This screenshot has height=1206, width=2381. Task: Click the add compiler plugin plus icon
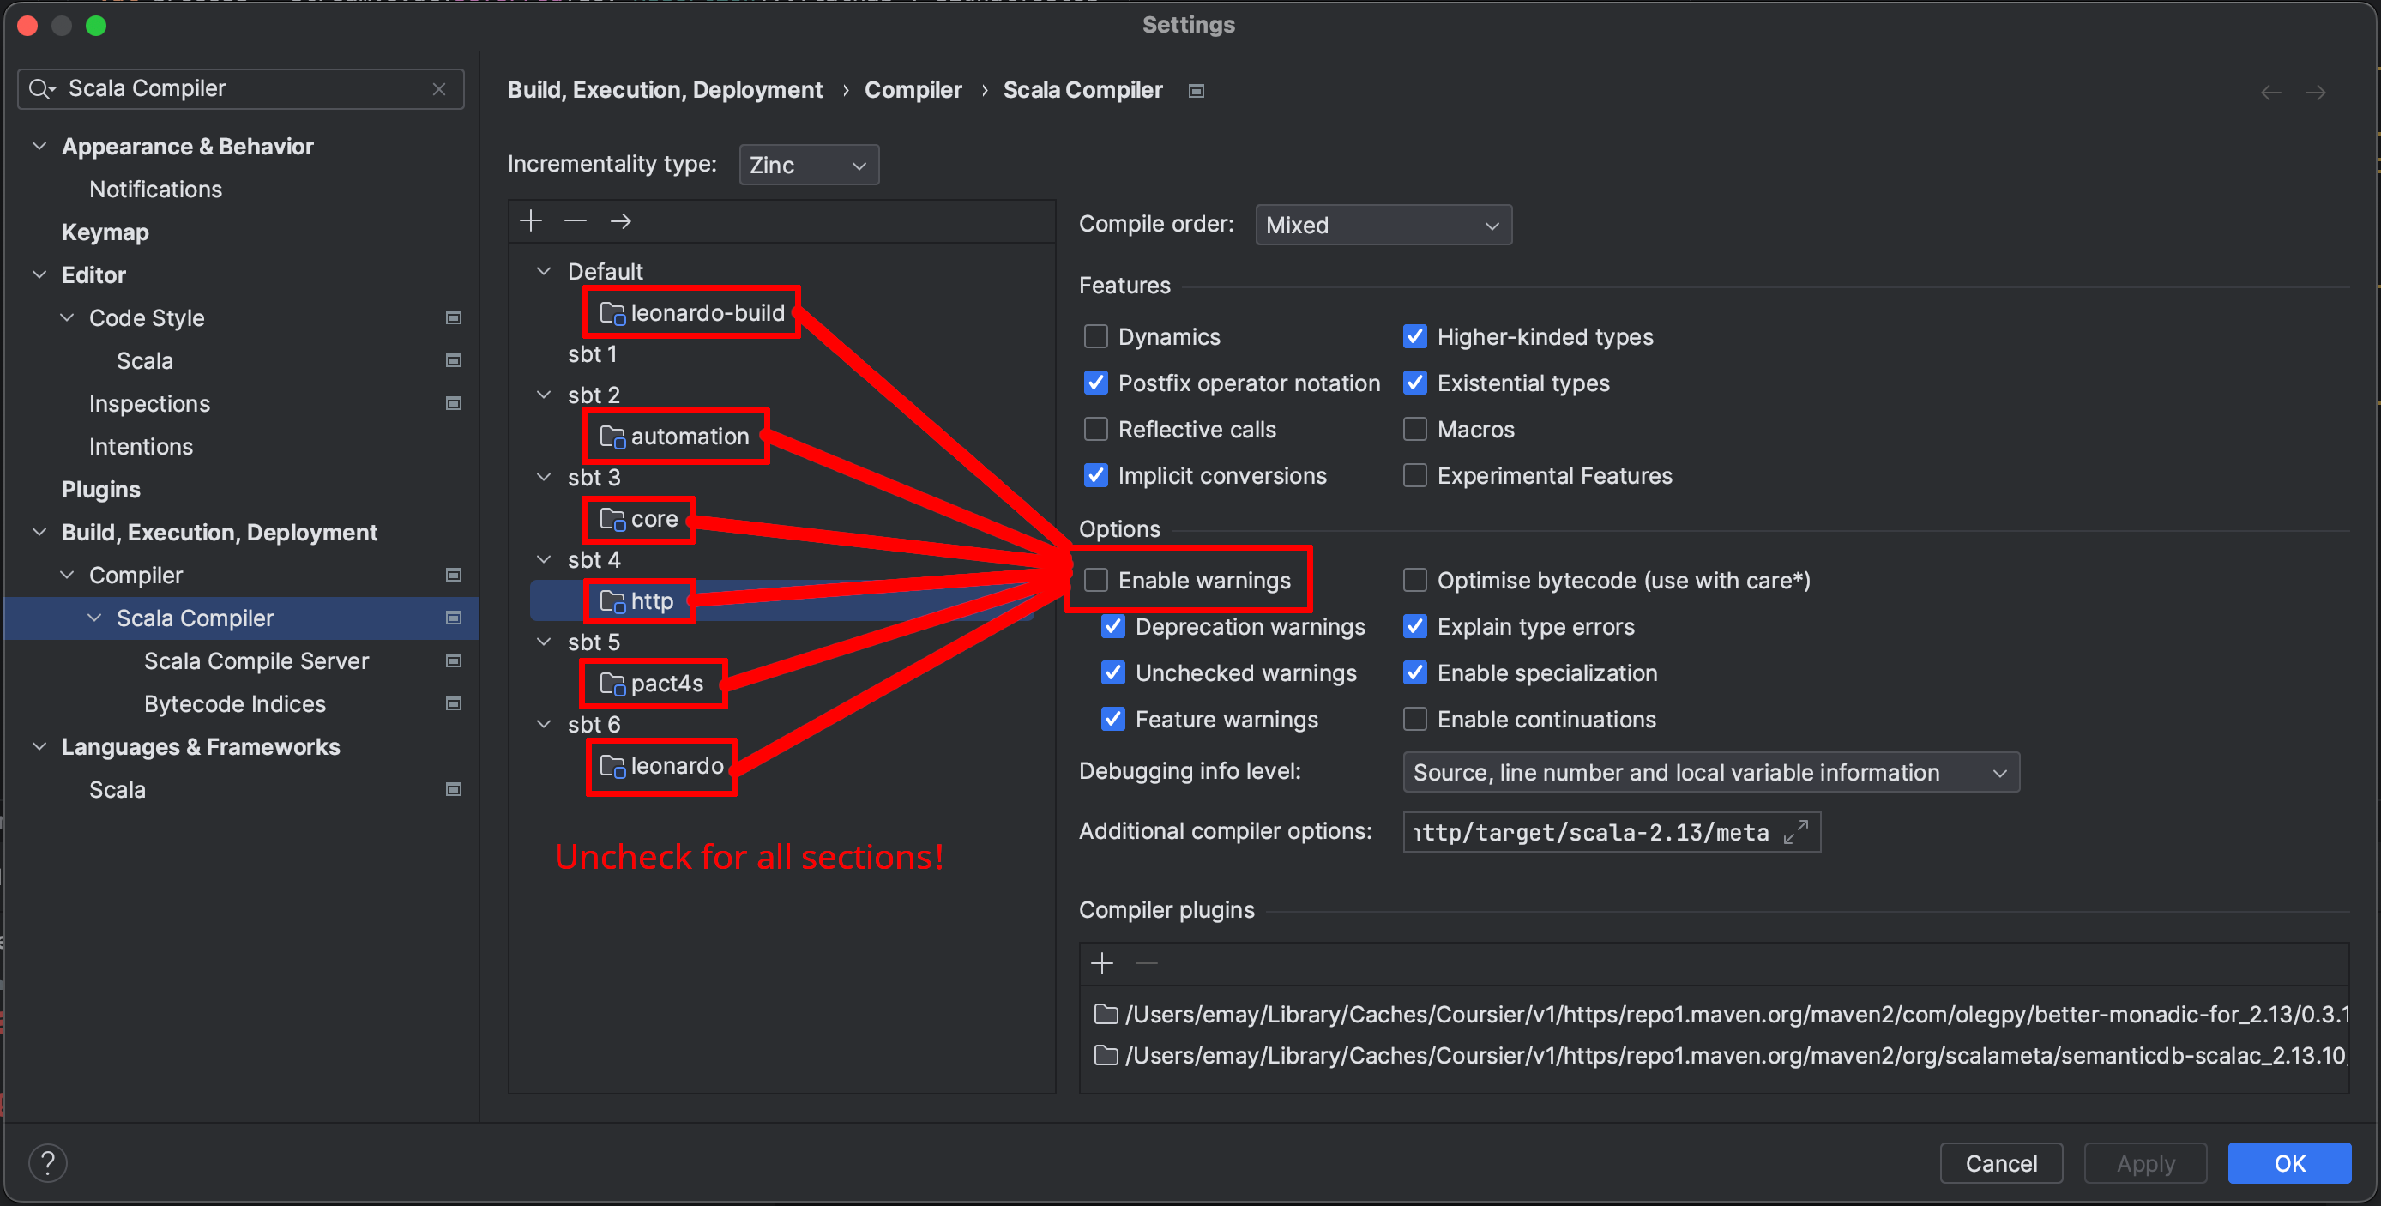point(1102,964)
